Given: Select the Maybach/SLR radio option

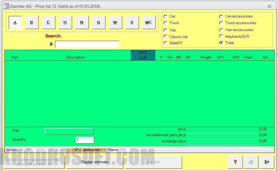Looking at the screenshot, I should pos(221,36).
